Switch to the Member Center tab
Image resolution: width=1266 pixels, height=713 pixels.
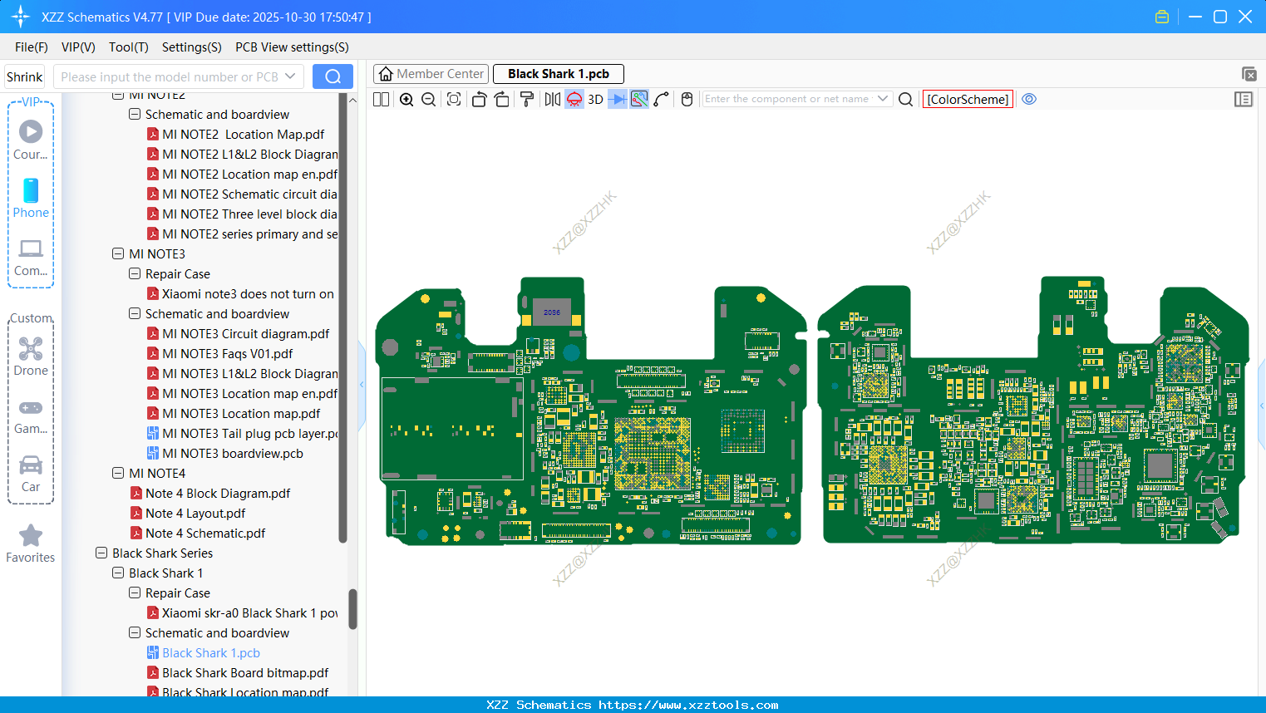point(431,74)
